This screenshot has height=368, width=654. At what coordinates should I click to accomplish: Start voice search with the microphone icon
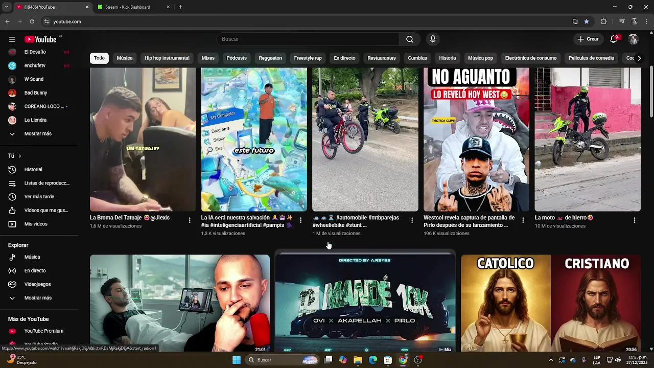click(433, 39)
